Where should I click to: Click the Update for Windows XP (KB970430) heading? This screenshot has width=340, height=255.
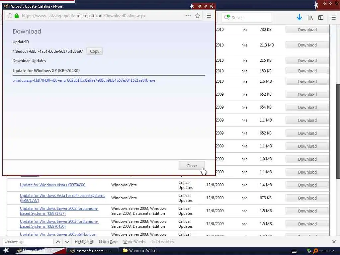pos(46,70)
